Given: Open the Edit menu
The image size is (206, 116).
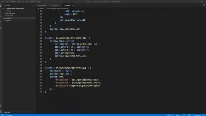Looking at the screenshot, I should pyautogui.click(x=7, y=2).
